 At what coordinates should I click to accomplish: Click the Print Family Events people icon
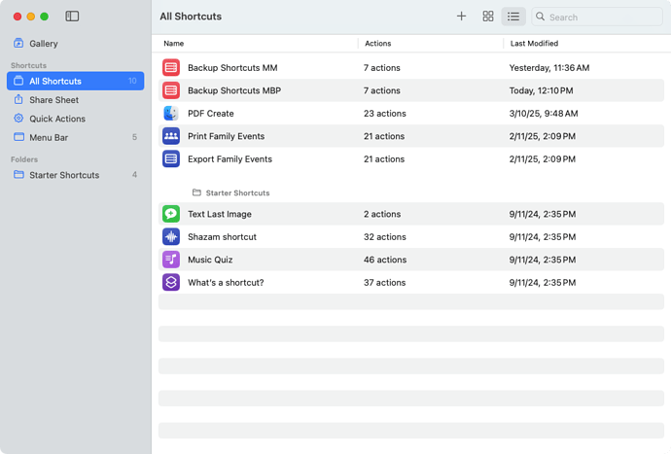coord(171,136)
